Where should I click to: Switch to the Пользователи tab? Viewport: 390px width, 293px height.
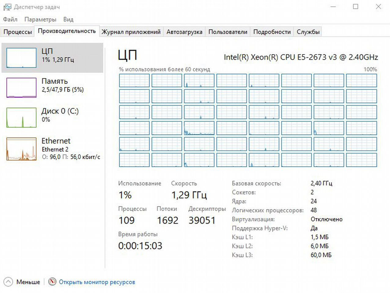click(228, 32)
